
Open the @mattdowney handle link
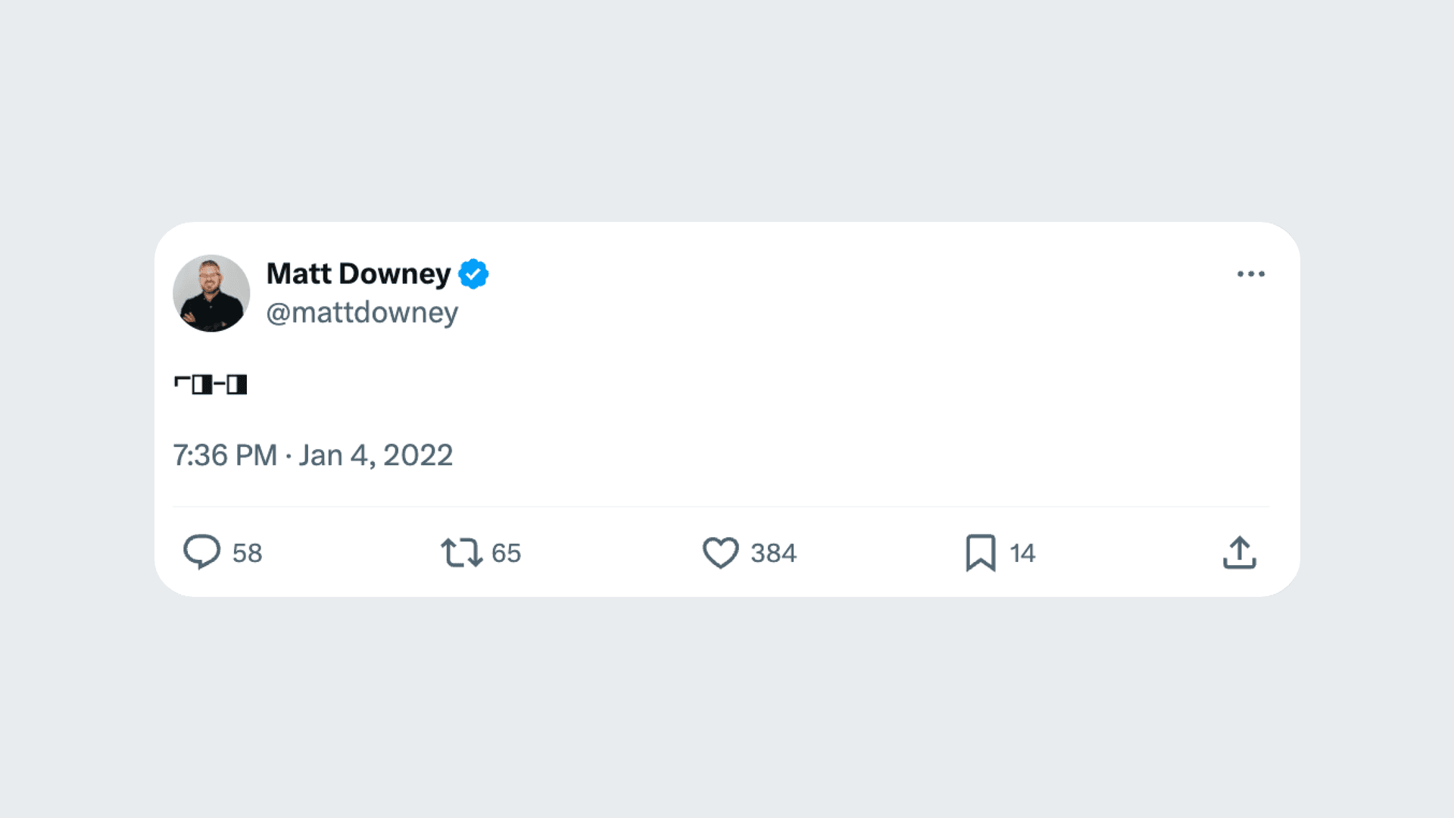(x=362, y=313)
